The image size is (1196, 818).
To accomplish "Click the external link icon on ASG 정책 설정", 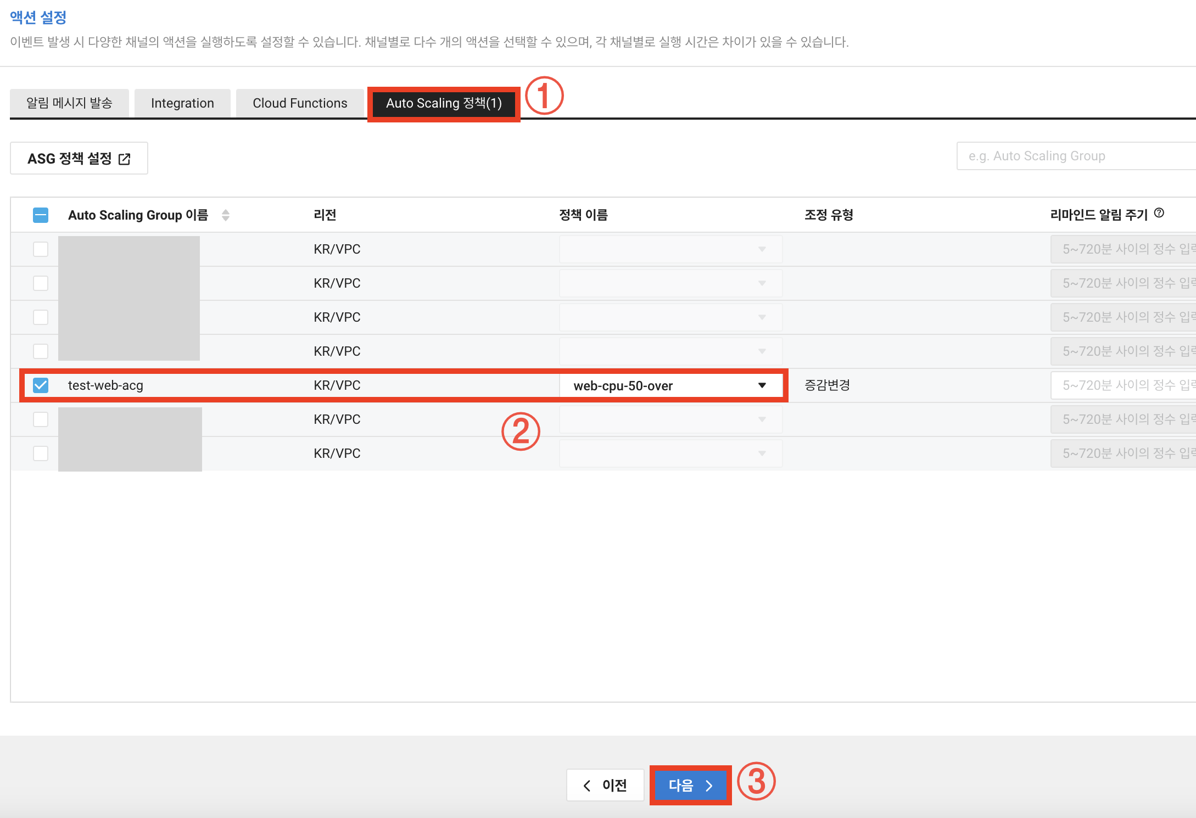I will click(125, 159).
